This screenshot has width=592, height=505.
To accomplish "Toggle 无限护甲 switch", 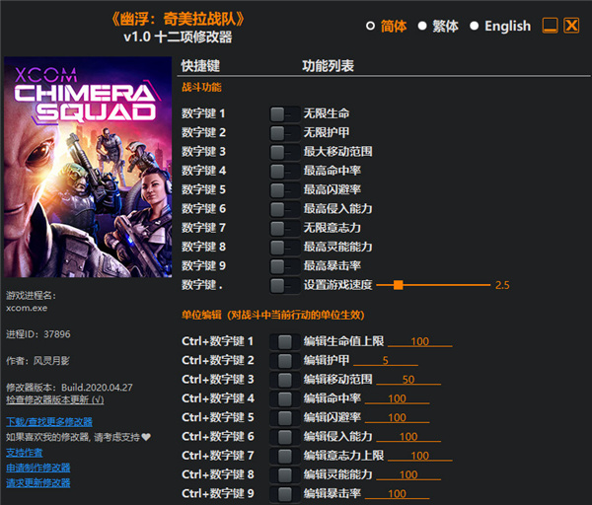I will pos(285,133).
